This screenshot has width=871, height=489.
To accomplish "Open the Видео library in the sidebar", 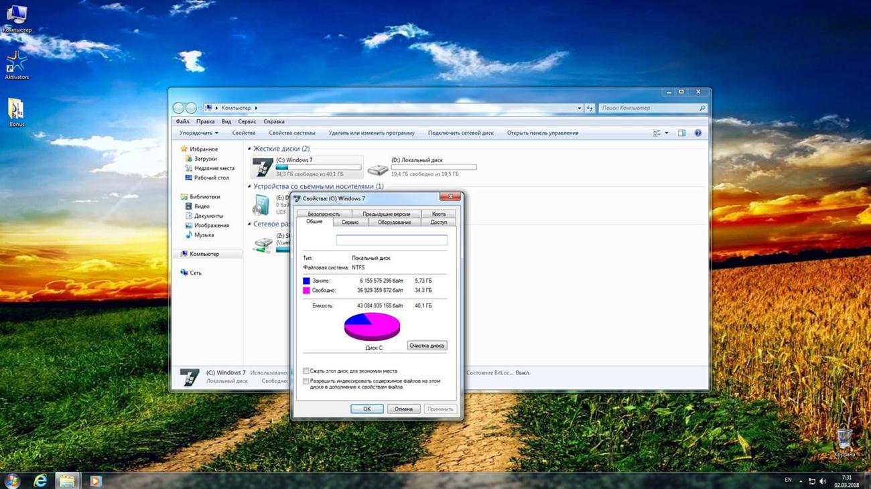I will coord(197,206).
